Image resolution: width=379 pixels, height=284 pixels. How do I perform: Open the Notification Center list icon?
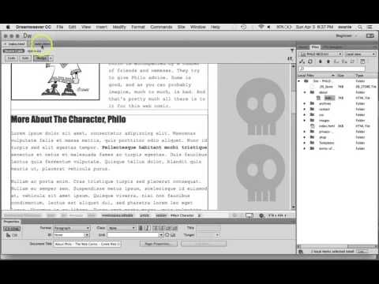point(370,27)
